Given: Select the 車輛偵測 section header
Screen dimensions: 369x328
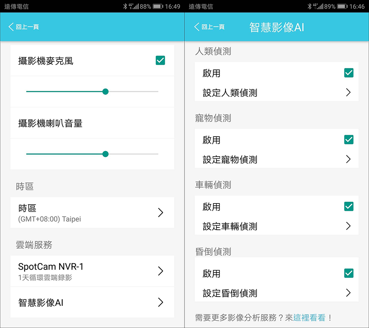Looking at the screenshot, I should point(213,185).
